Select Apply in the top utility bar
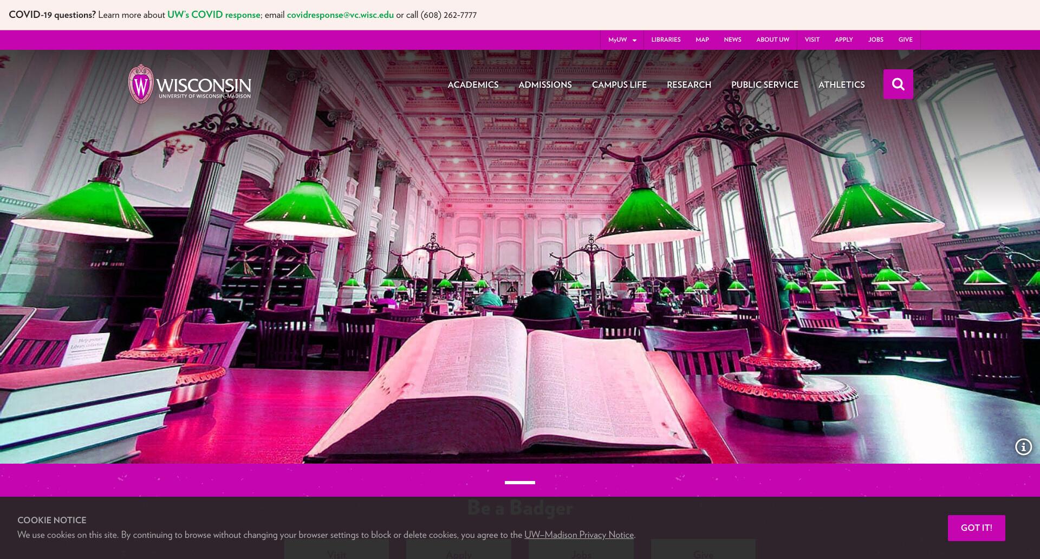 pos(843,40)
